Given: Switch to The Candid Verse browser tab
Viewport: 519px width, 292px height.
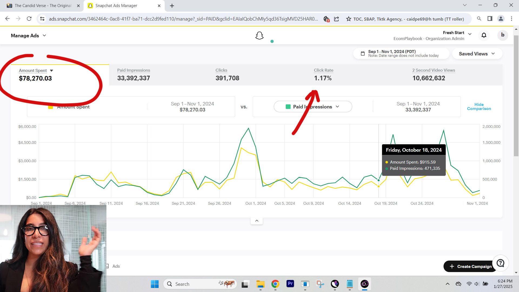Looking at the screenshot, I should (43, 6).
